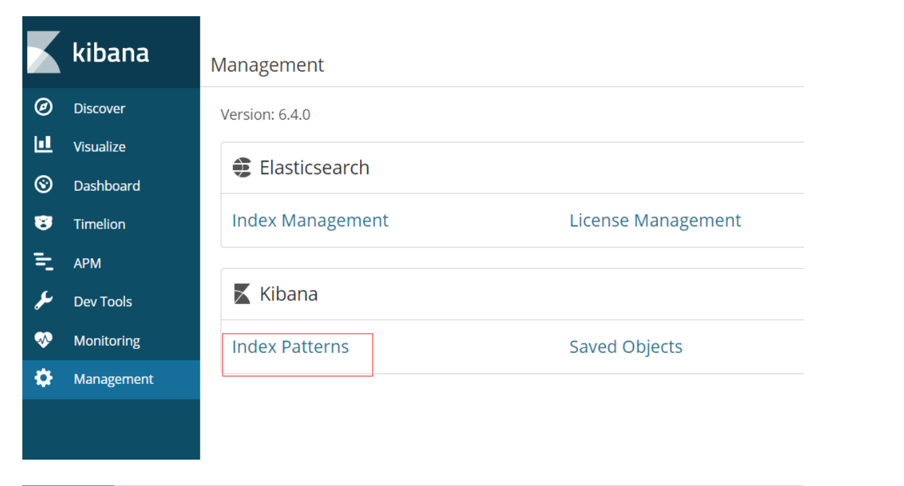Click the Timelion mask icon
The image size is (904, 486).
pyautogui.click(x=43, y=223)
